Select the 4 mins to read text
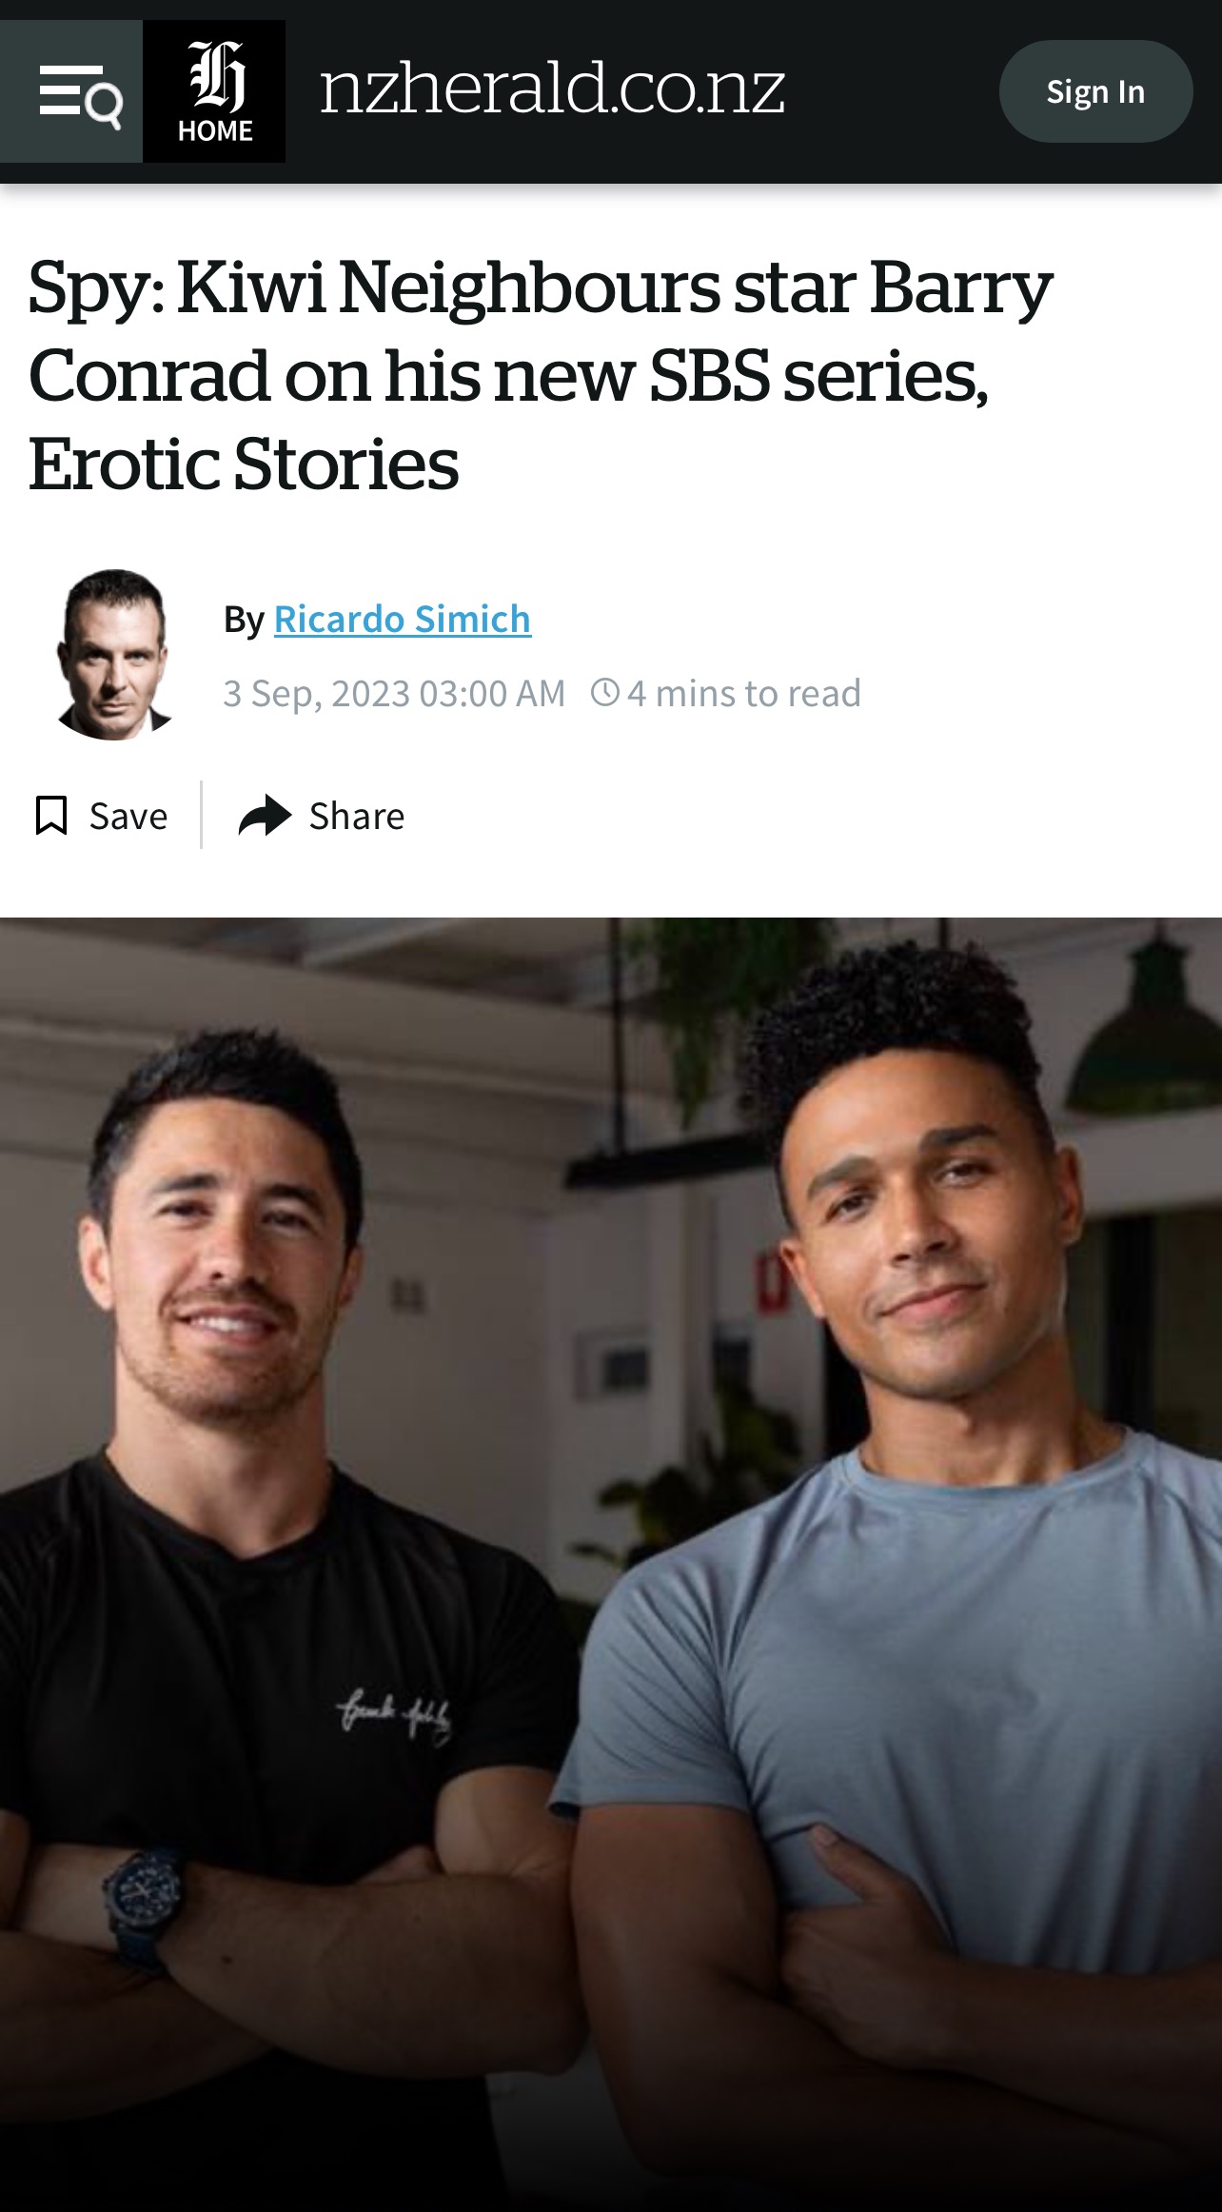 pos(744,693)
